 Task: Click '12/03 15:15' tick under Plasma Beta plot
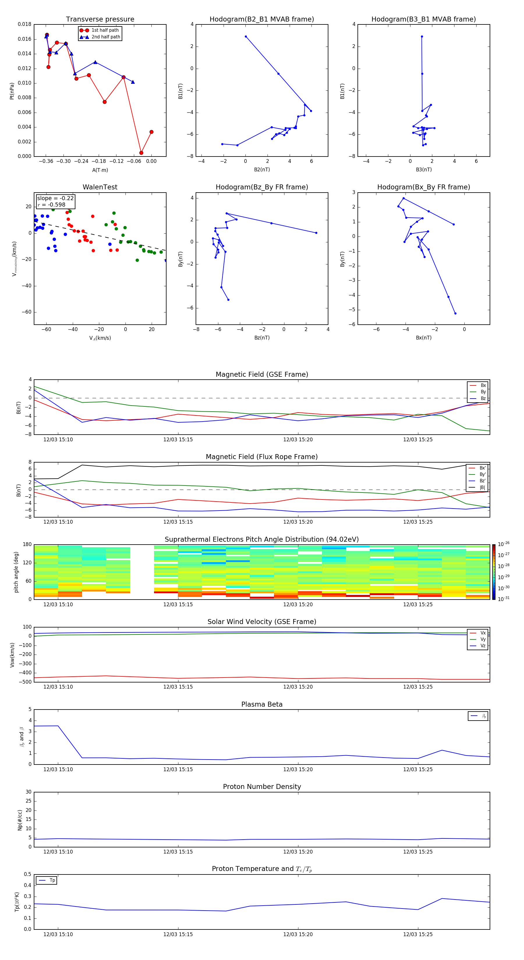[178, 769]
